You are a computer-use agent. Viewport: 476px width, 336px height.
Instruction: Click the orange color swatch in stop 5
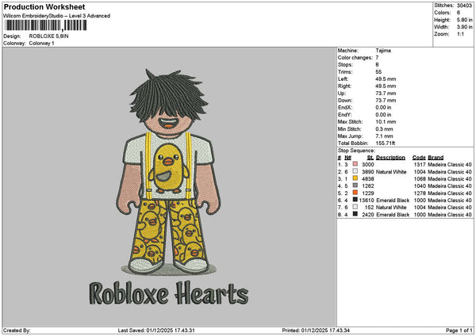355,193
